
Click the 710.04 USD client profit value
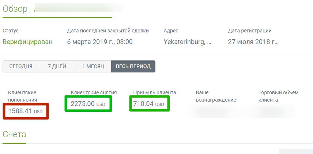(148, 104)
